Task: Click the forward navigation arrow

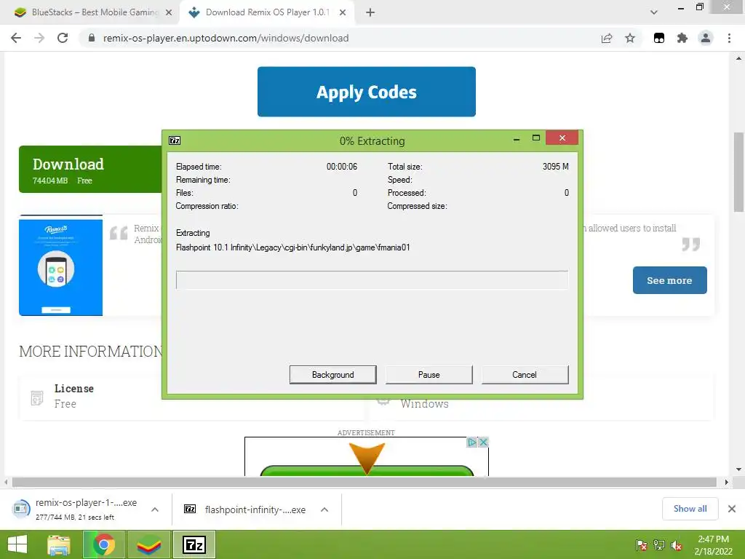Action: coord(39,38)
